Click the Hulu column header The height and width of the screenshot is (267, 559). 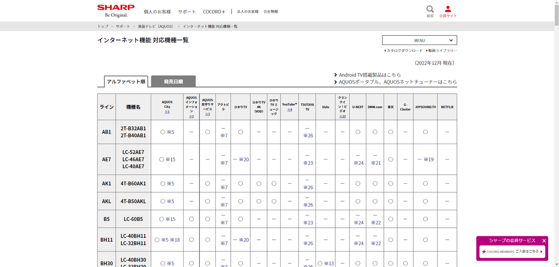(x=326, y=107)
